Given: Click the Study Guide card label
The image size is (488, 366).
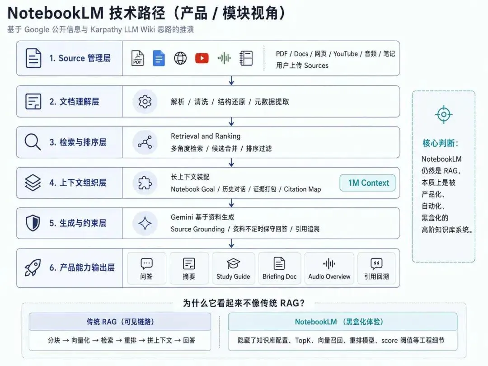Looking at the screenshot, I should [x=233, y=277].
